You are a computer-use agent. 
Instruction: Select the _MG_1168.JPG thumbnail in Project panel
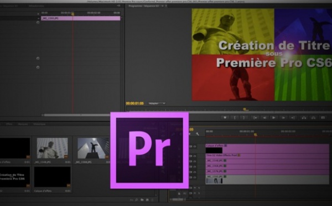pyautogui.click(x=93, y=148)
